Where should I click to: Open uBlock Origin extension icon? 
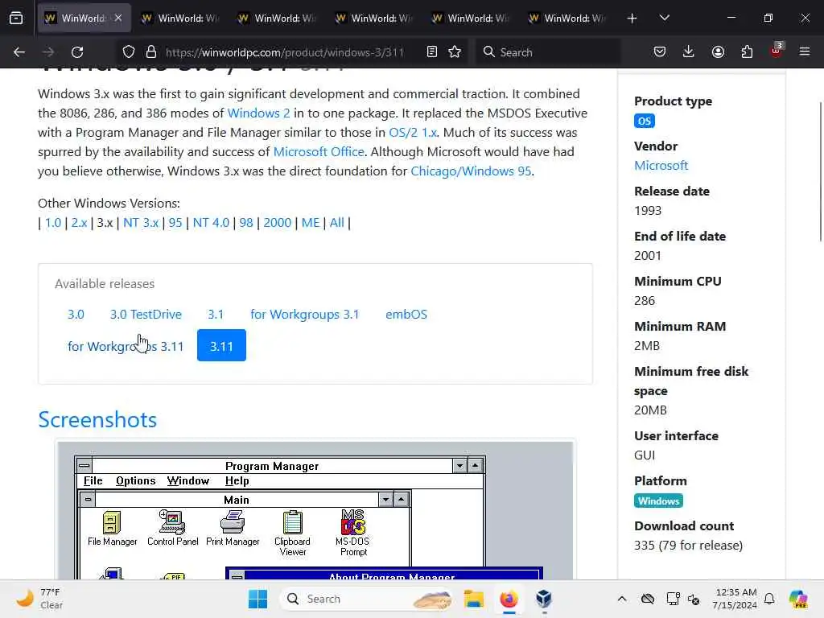[777, 51]
